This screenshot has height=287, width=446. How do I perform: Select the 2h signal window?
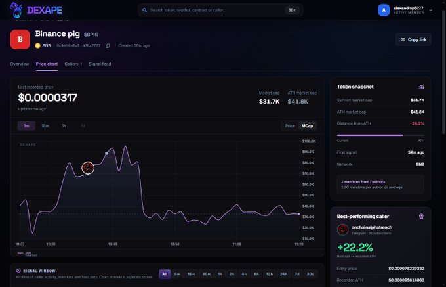click(232, 274)
